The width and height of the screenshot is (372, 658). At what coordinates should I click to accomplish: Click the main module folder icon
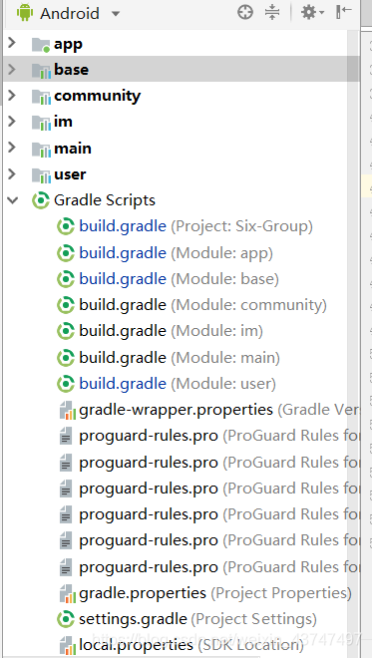[41, 150]
